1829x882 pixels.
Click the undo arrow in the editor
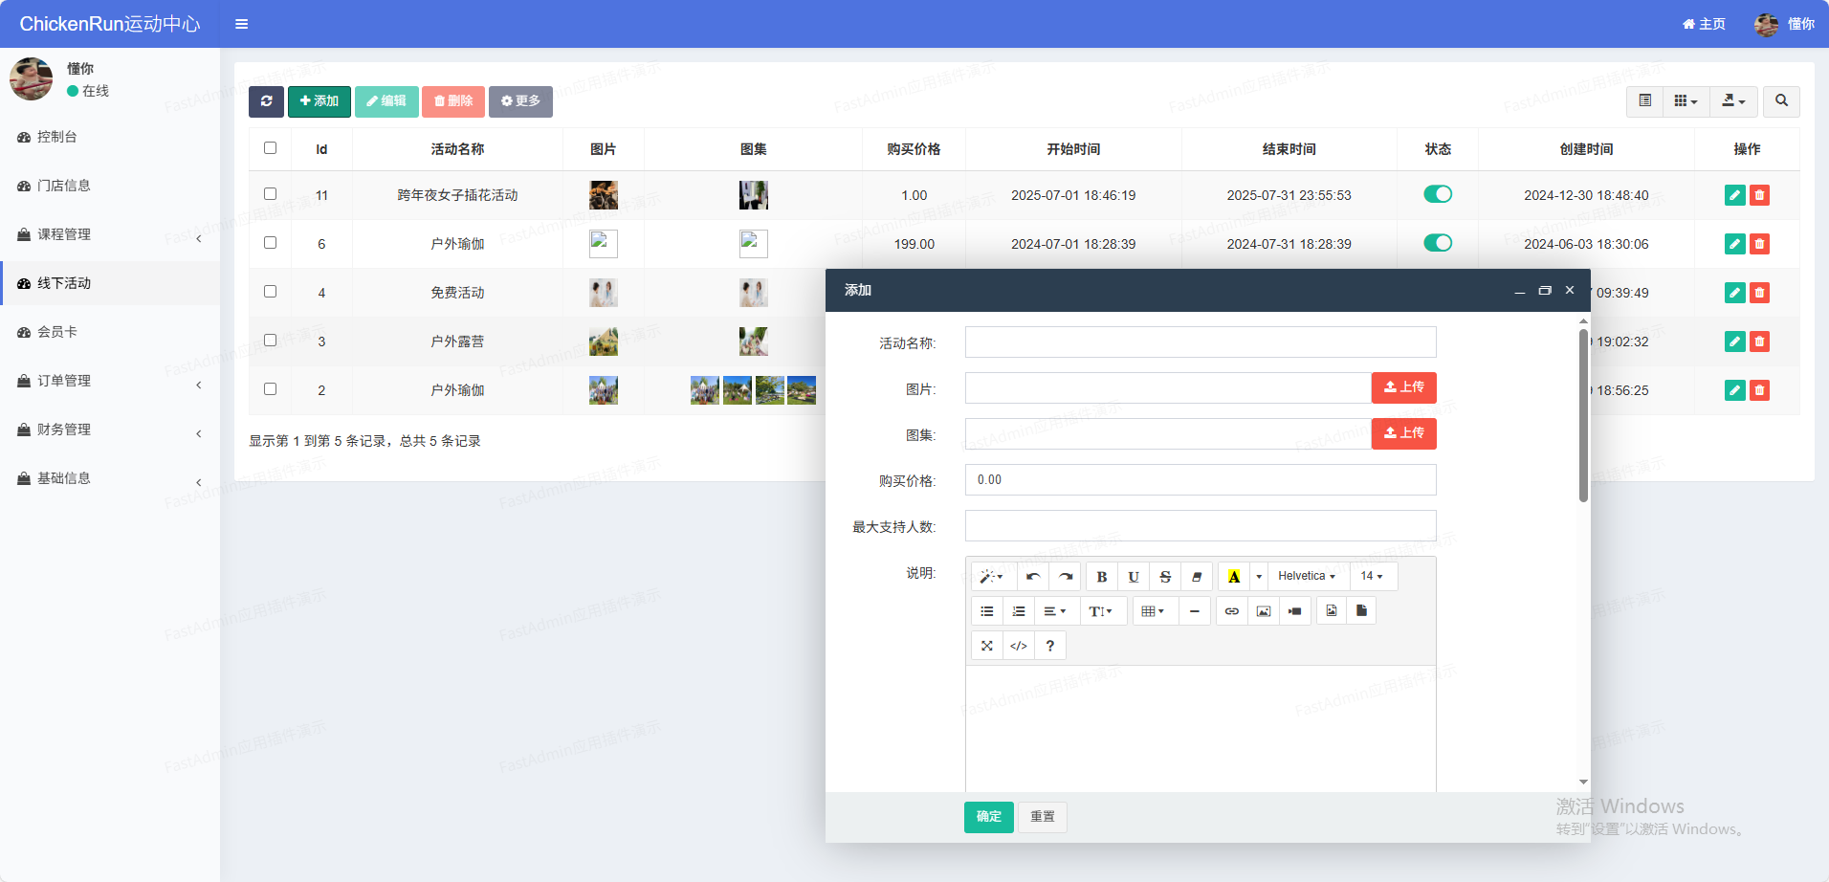[x=1033, y=577]
